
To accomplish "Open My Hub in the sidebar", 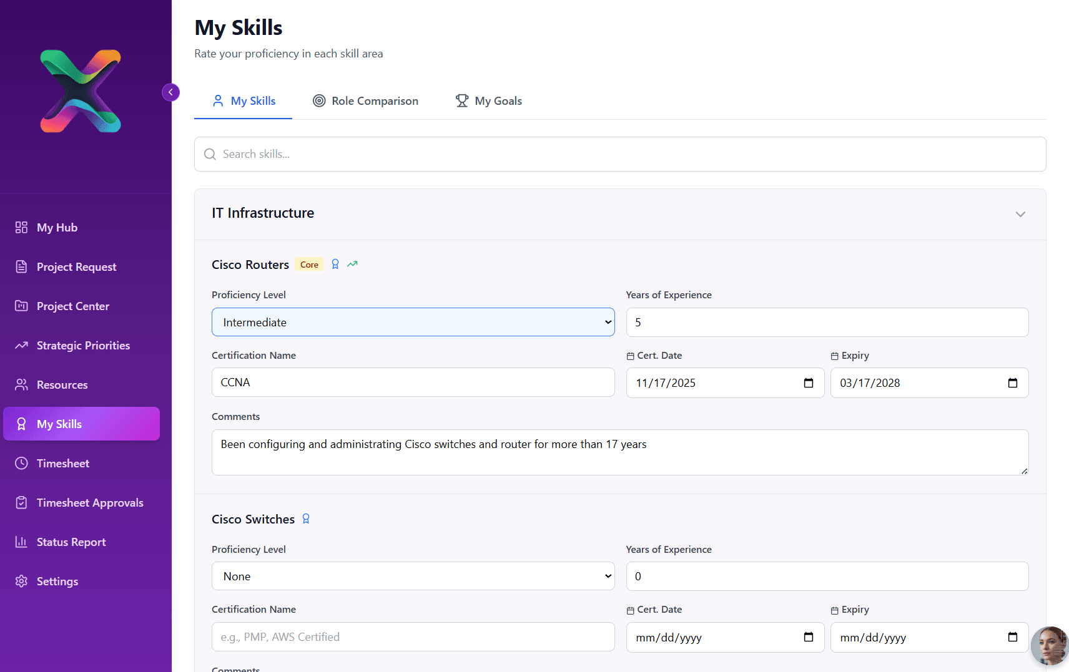I will click(x=81, y=228).
